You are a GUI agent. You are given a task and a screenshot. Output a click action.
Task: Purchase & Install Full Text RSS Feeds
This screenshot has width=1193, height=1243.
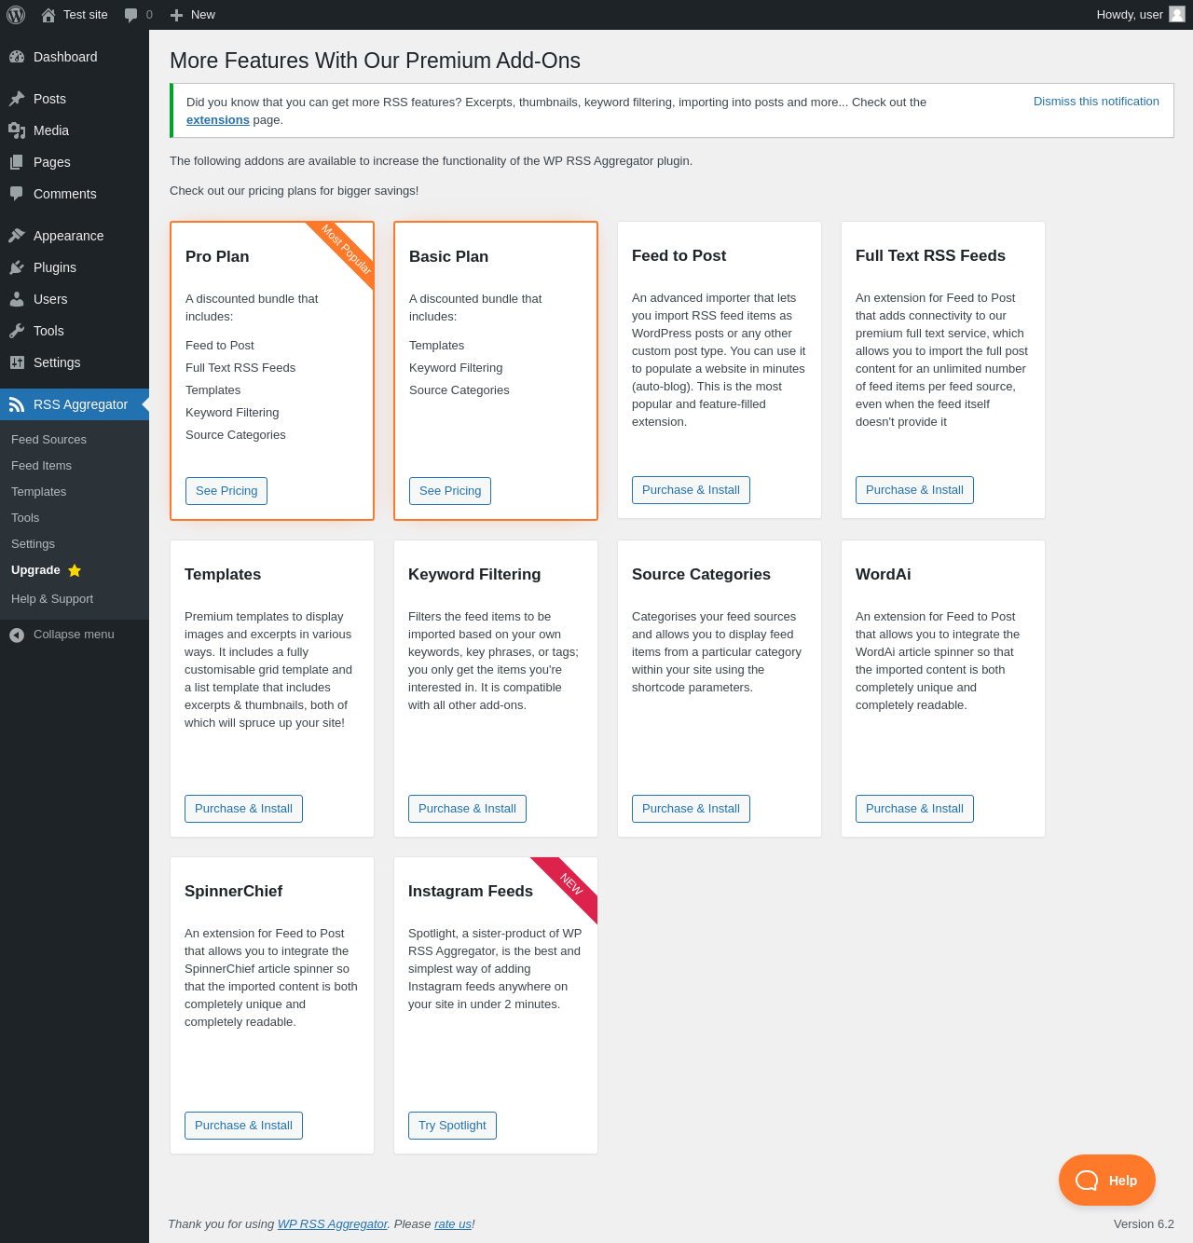[x=914, y=490]
